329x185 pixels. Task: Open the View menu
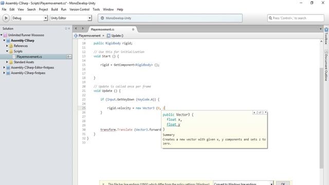coord(21,9)
